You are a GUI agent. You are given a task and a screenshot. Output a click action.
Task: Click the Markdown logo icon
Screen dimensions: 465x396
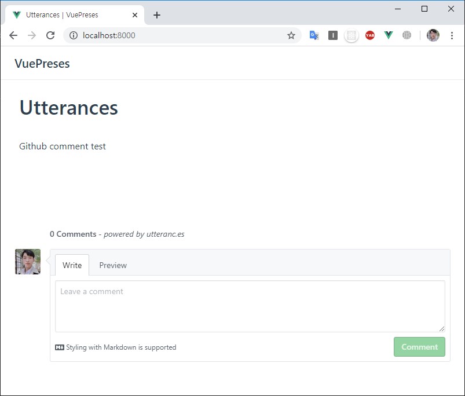click(60, 347)
